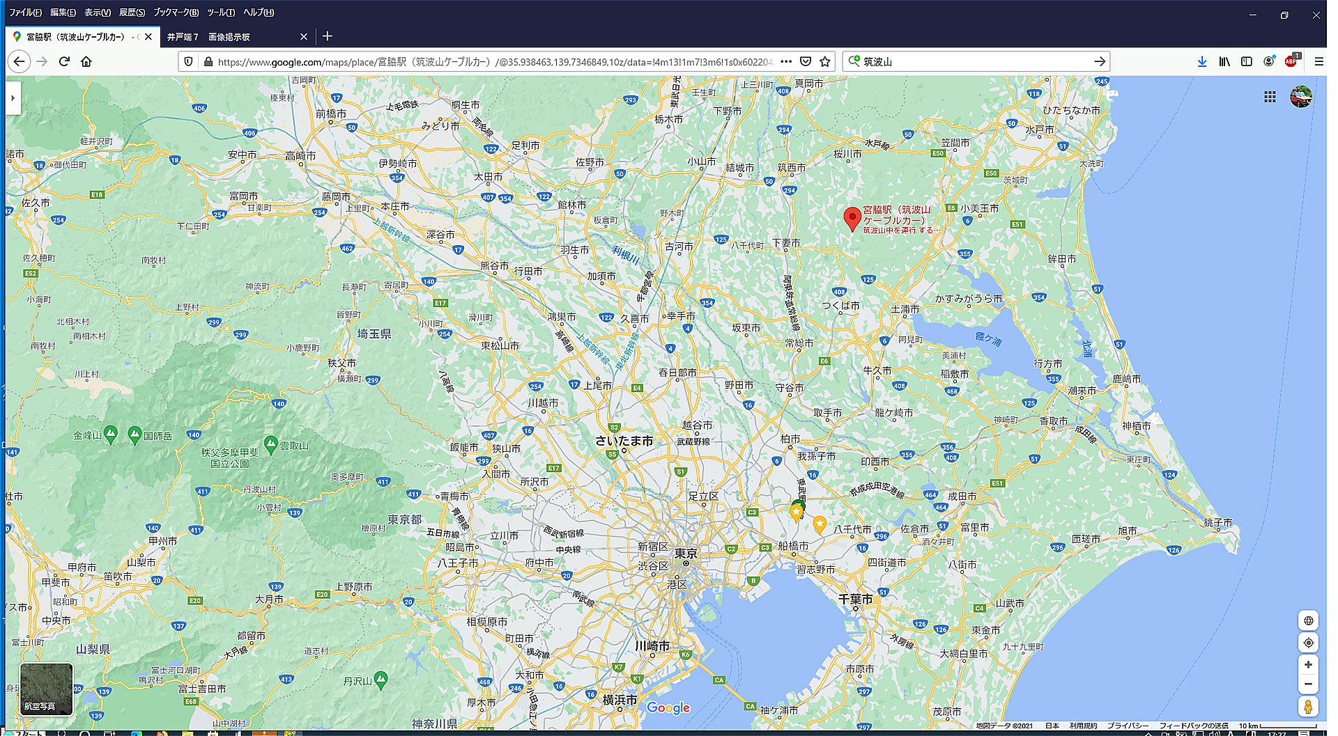Switch to 航空写真 satellite layer

point(46,689)
